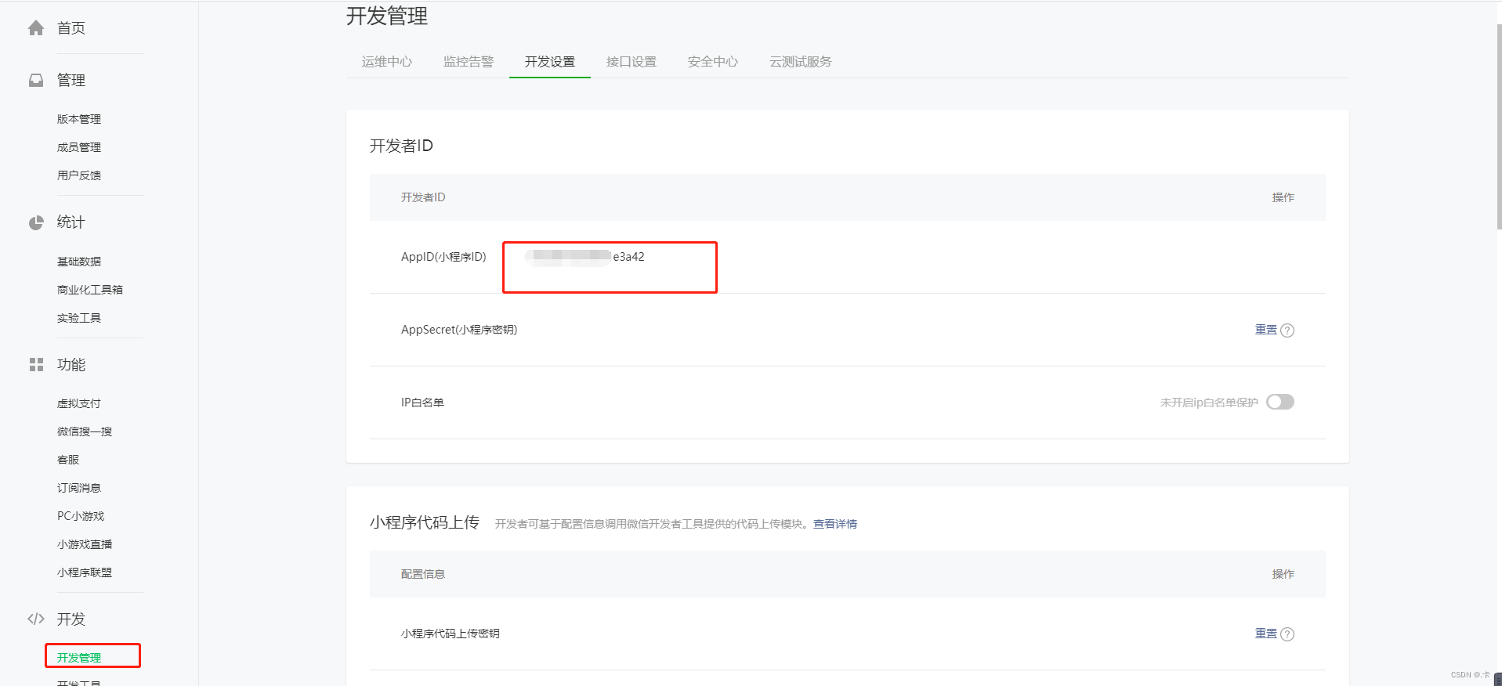
Task: Open the 查看详情 link
Action: (835, 524)
